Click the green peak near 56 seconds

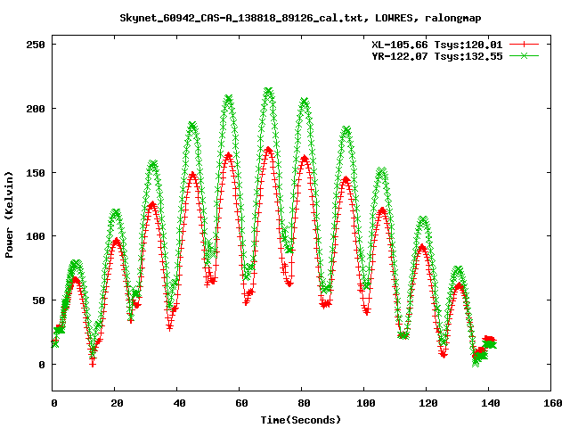tap(228, 99)
